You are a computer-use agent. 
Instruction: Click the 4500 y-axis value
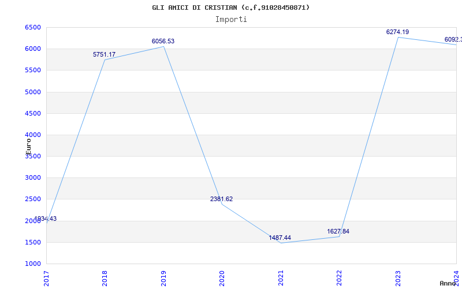33,113
